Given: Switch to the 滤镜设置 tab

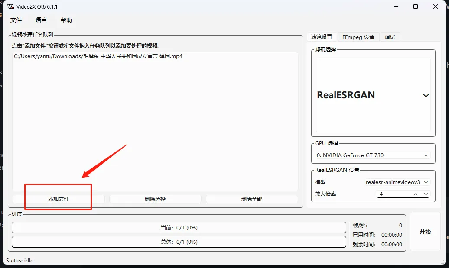Looking at the screenshot, I should click(322, 37).
